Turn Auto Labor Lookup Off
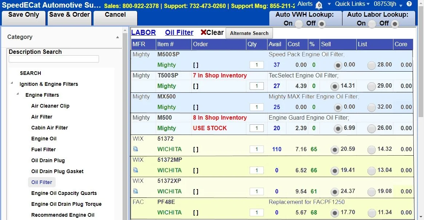The width and height of the screenshot is (424, 220). 395,24
